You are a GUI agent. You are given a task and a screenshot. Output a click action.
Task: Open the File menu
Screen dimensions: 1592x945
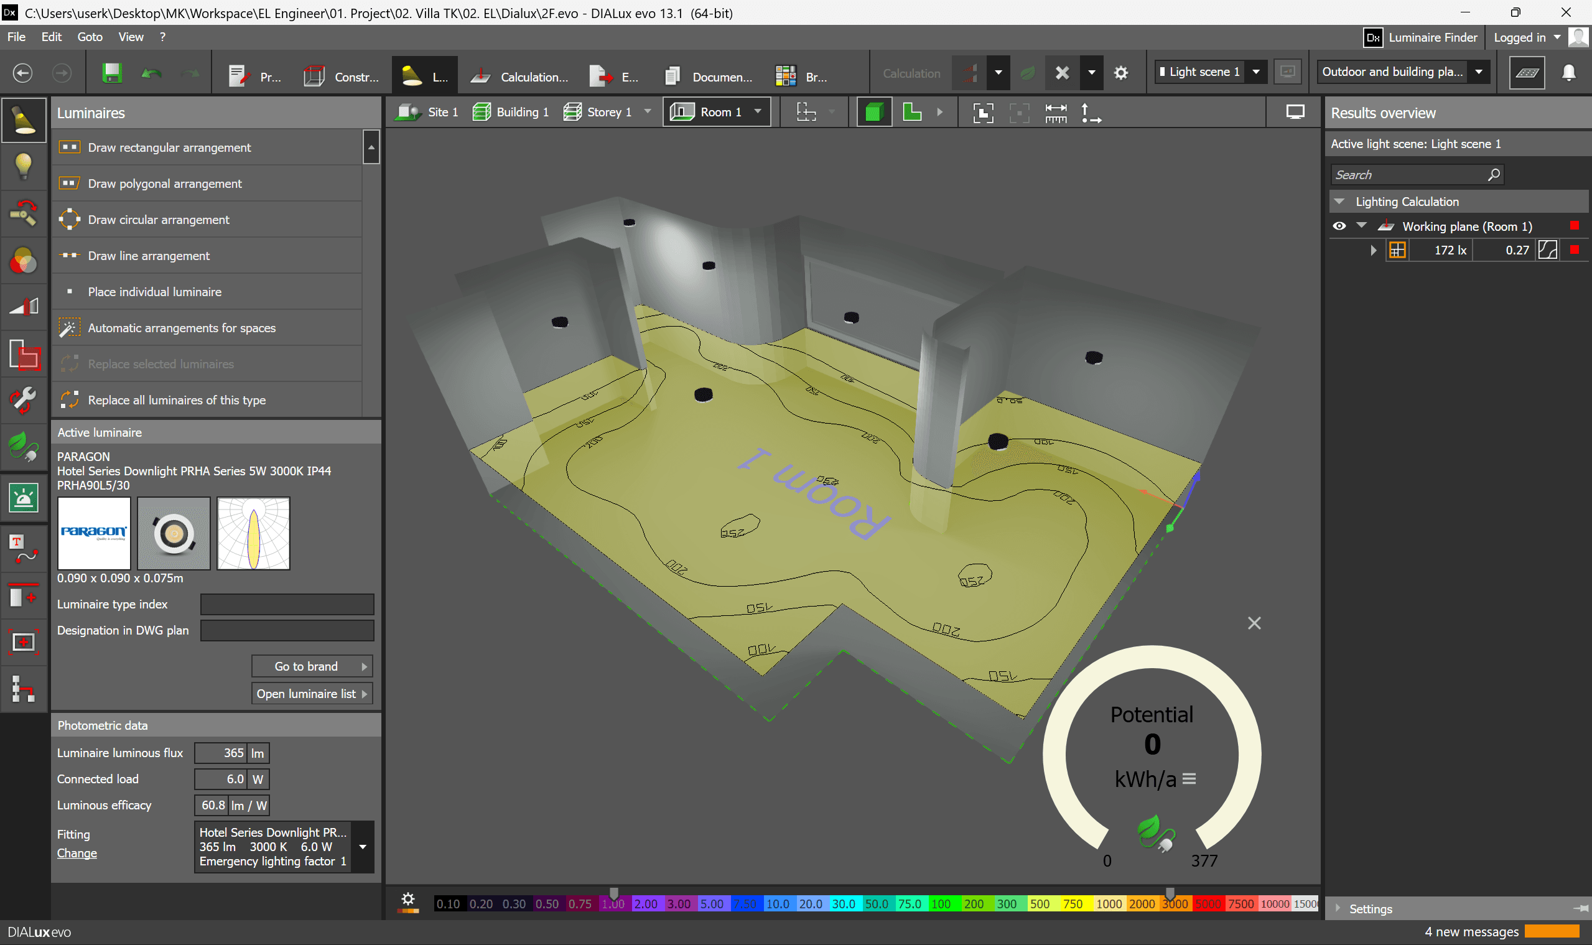[x=17, y=37]
